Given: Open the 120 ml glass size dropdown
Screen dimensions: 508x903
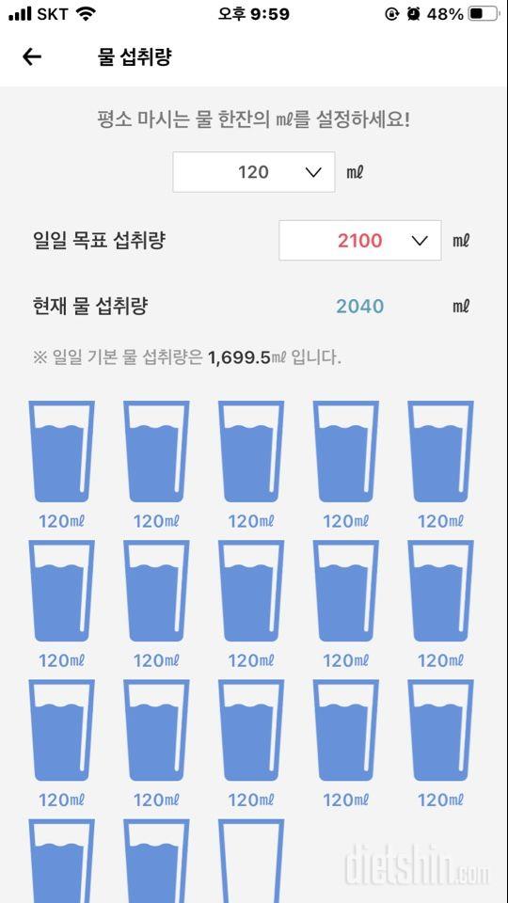Looking at the screenshot, I should coord(253,171).
